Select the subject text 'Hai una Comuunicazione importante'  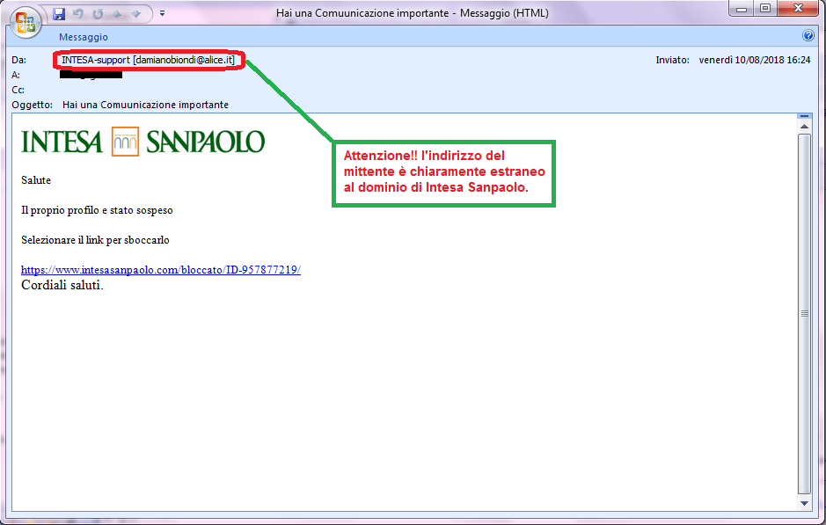[x=145, y=105]
